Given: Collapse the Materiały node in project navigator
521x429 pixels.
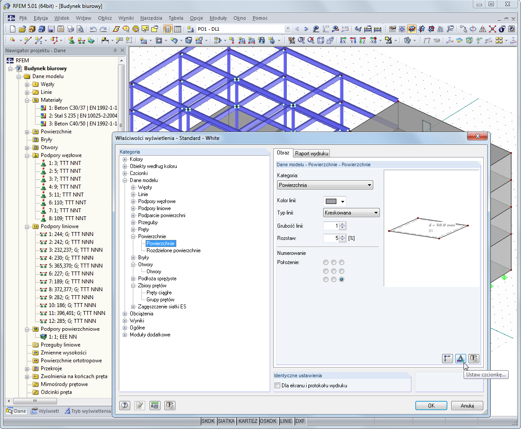Looking at the screenshot, I should [27, 100].
